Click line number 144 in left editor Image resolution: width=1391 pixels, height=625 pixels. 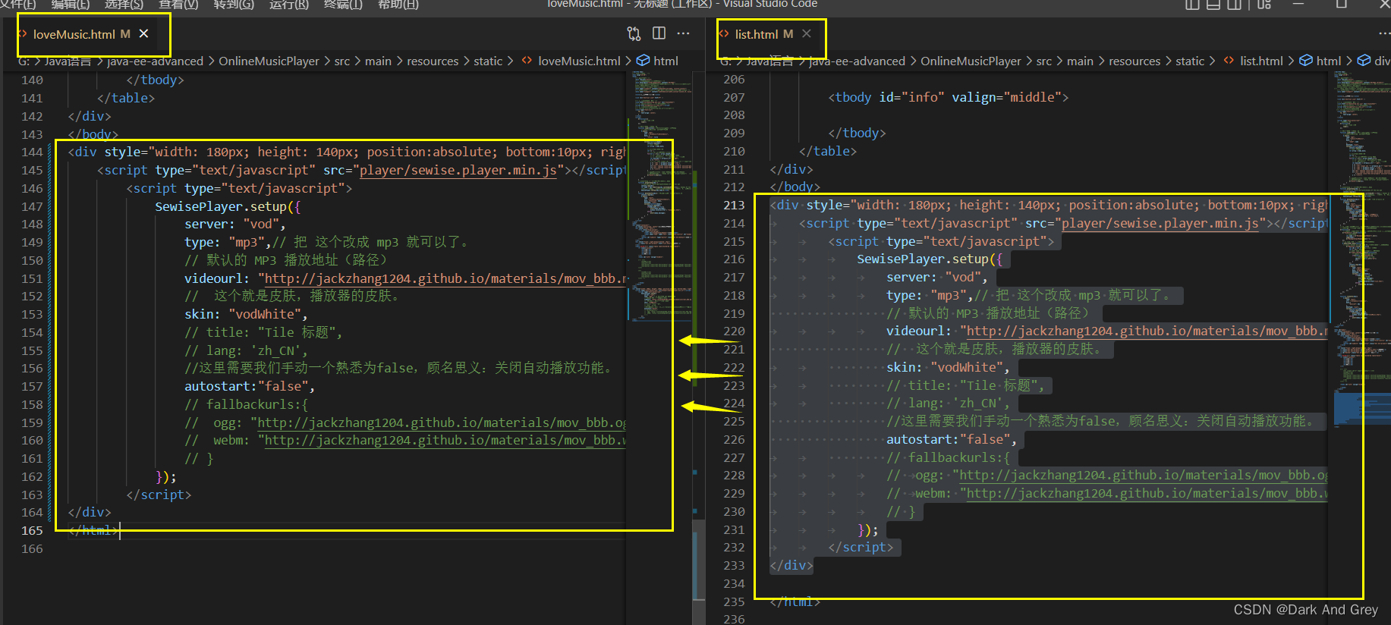pyautogui.click(x=32, y=152)
